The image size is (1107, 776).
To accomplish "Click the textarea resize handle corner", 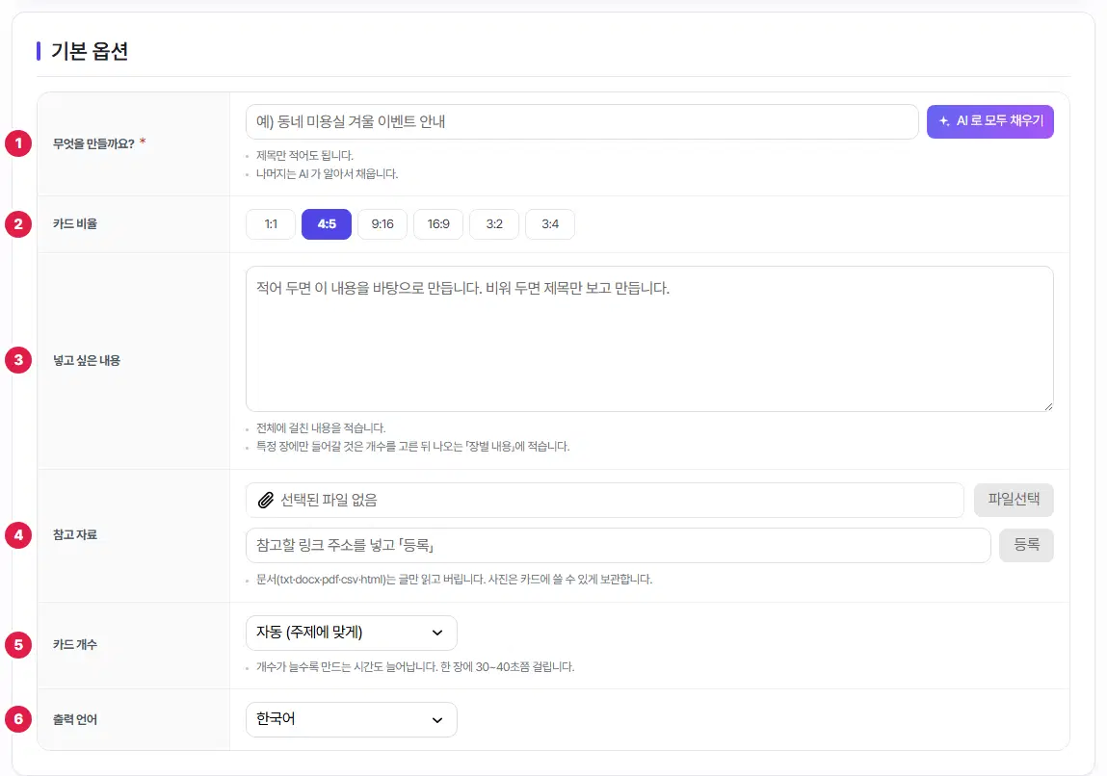I will 1048,406.
